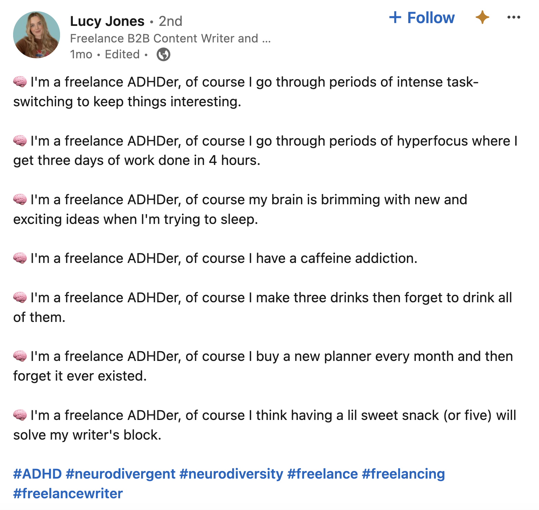Open the post overflow options menu
Viewport: 539px width, 510px height.
click(514, 17)
